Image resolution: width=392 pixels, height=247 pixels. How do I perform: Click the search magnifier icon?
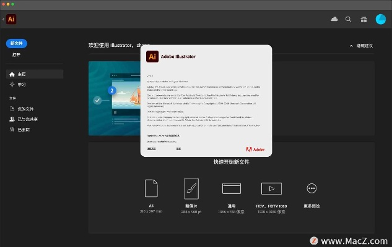348,20
